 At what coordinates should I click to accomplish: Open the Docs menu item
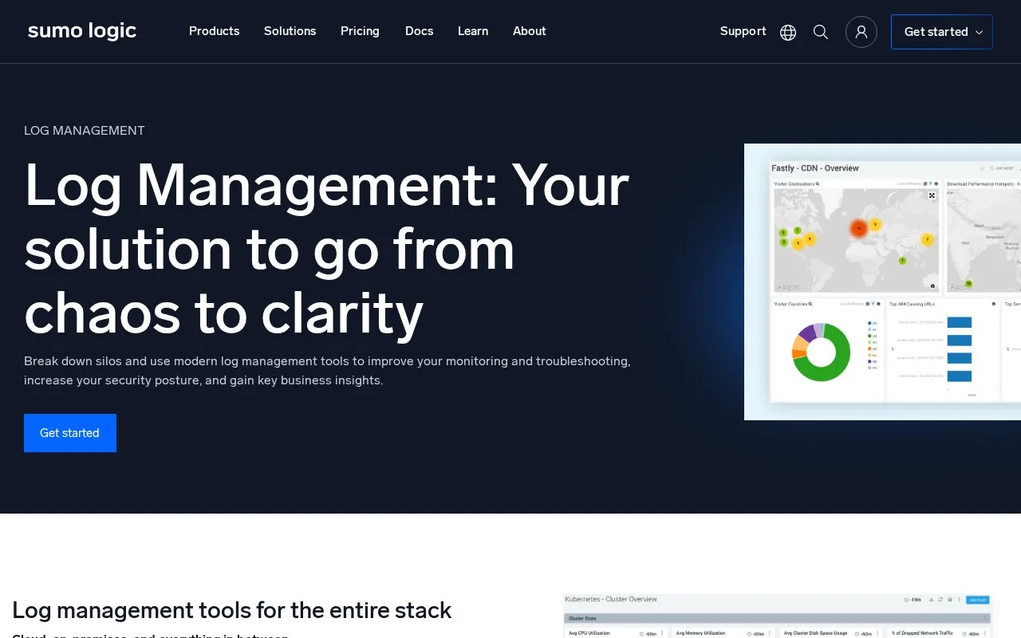[x=420, y=31]
